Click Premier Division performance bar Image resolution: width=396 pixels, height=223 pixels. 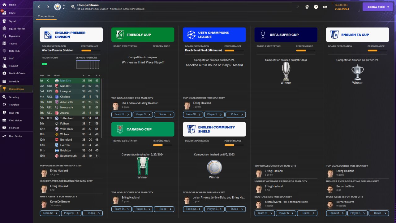(x=91, y=50)
